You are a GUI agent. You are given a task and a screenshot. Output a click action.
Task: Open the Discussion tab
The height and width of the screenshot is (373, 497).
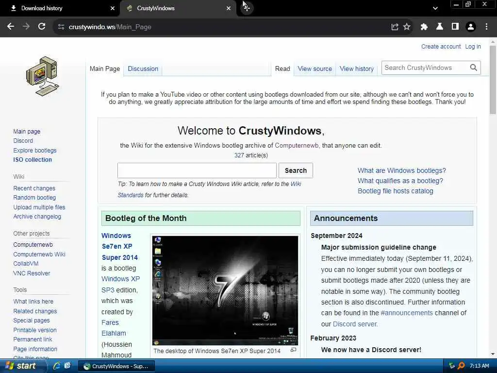pyautogui.click(x=143, y=68)
